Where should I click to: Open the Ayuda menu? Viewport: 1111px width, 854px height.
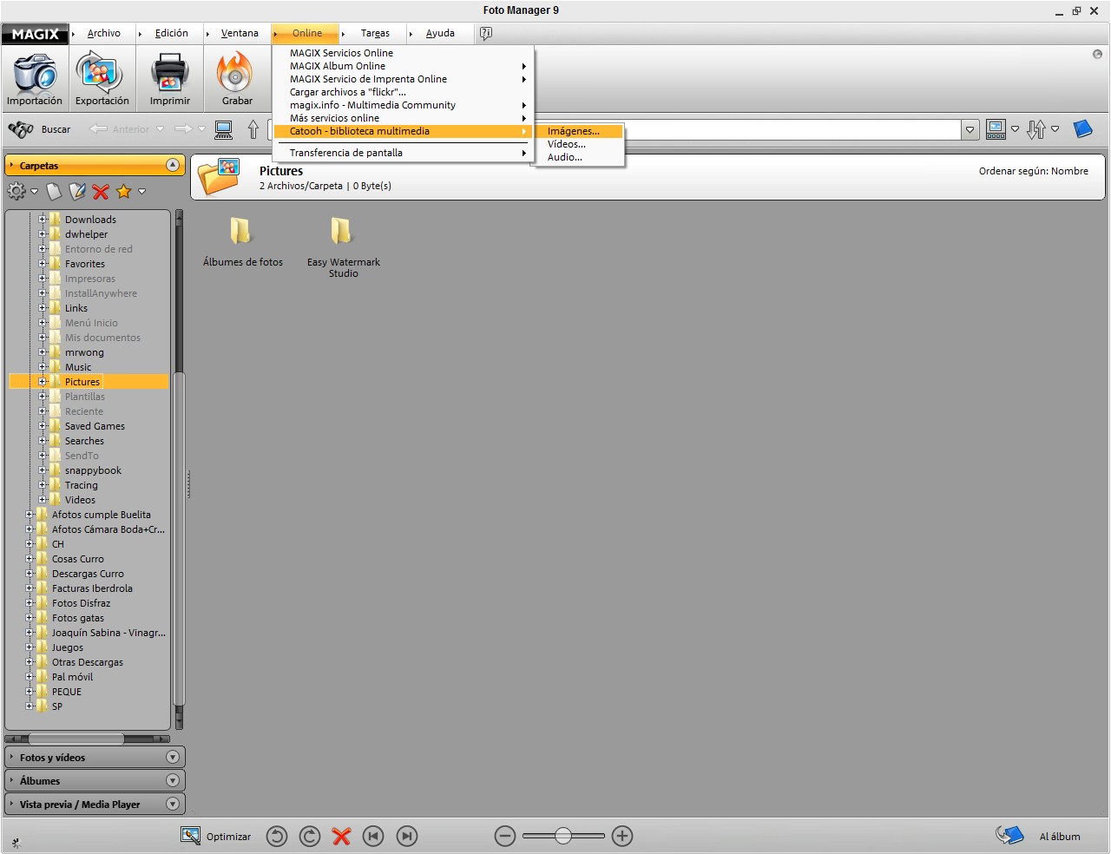click(x=440, y=33)
